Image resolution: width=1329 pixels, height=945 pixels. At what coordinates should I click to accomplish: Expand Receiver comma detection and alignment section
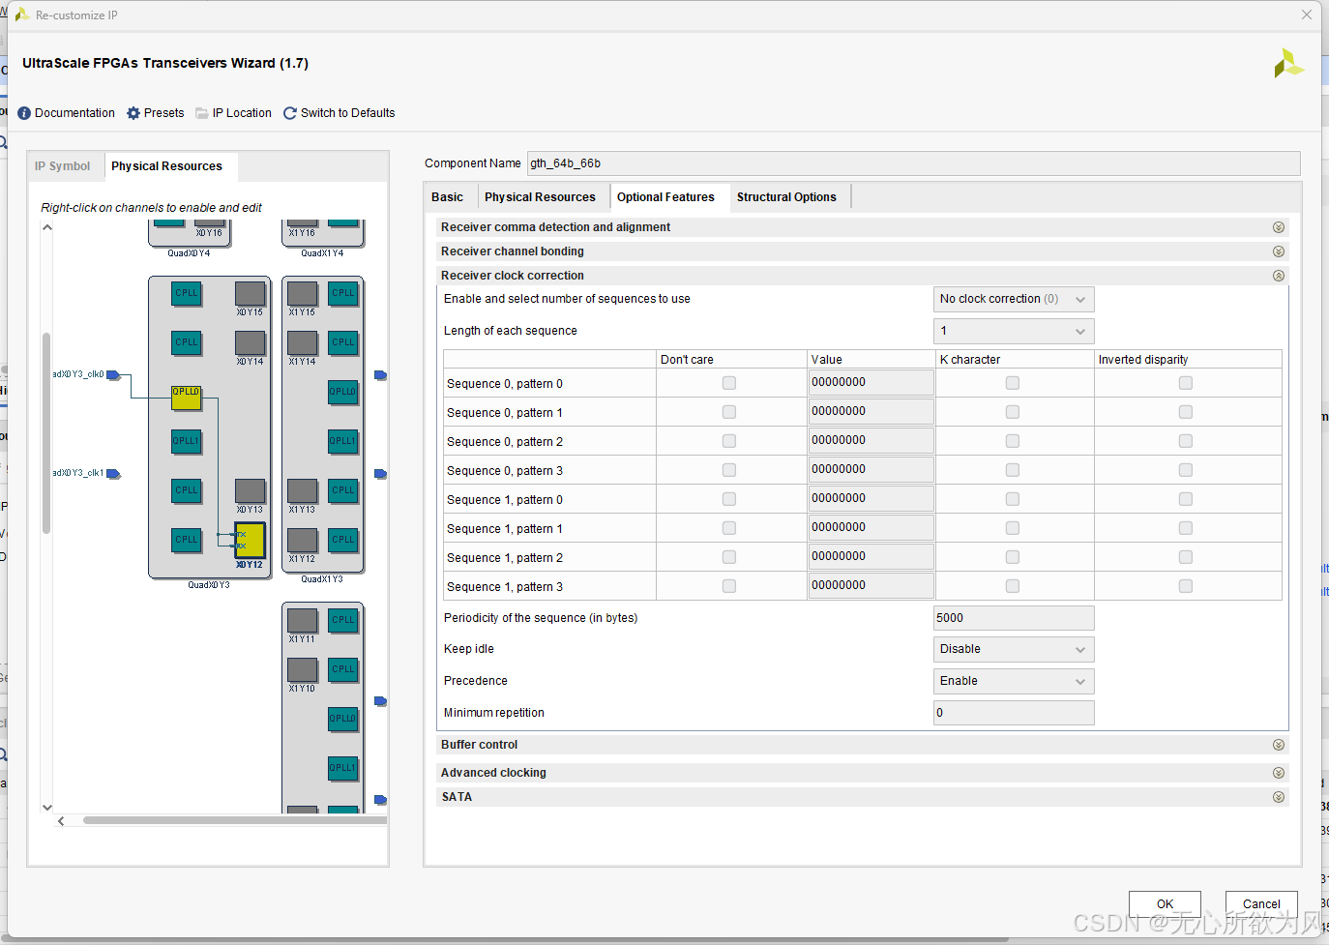(x=1279, y=227)
